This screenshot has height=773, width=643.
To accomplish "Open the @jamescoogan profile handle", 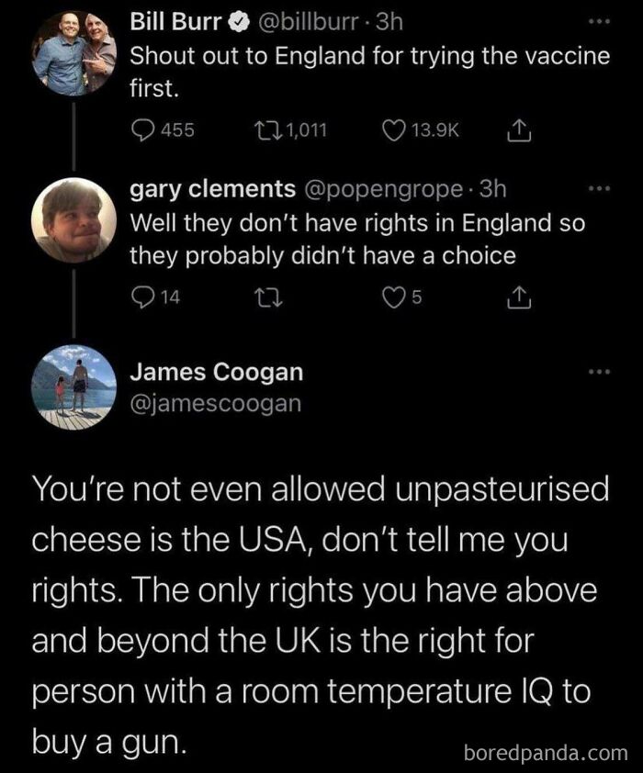I will (215, 402).
